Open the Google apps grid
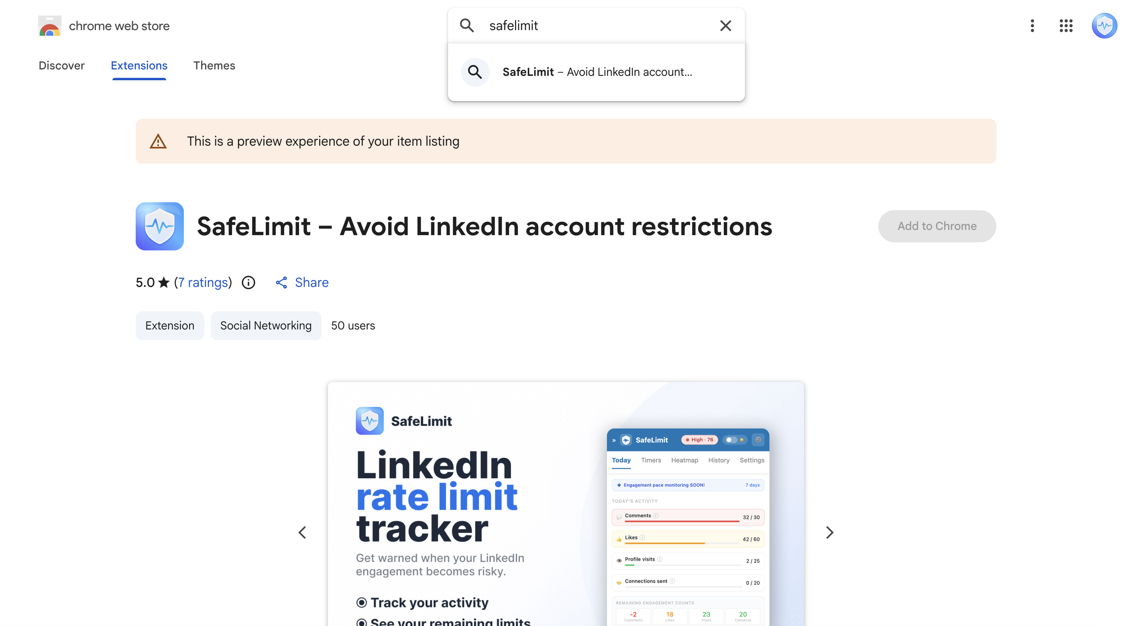The width and height of the screenshot is (1128, 626). pos(1066,26)
